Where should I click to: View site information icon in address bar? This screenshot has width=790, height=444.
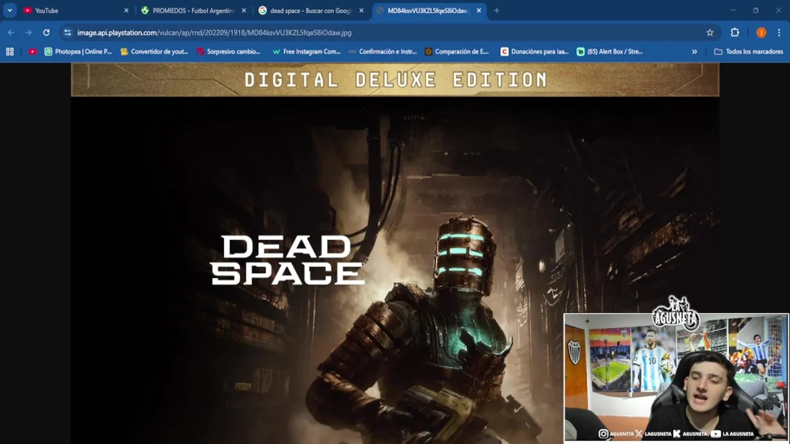tap(68, 33)
